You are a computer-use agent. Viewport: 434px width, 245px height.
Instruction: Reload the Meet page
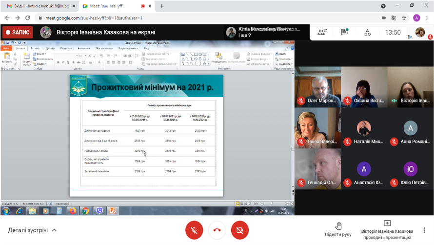coord(28,18)
